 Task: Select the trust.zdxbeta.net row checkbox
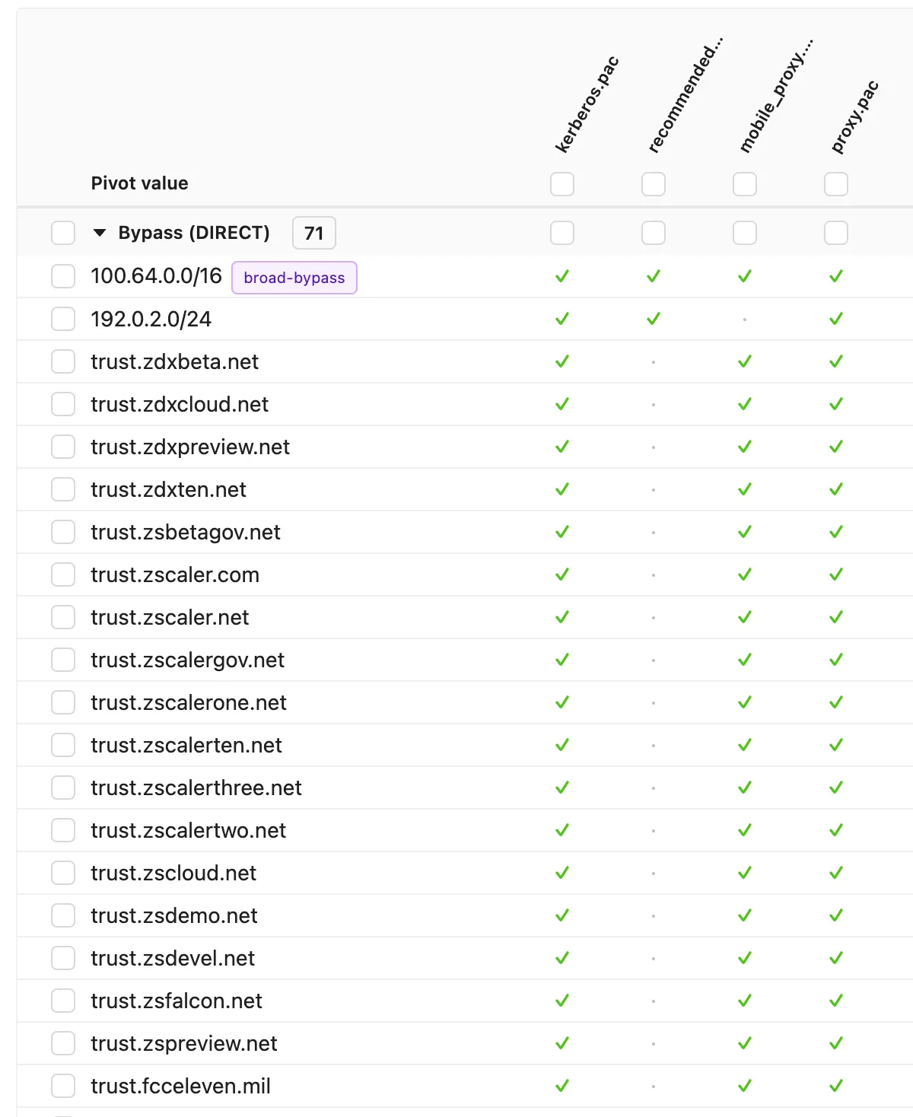pos(63,361)
